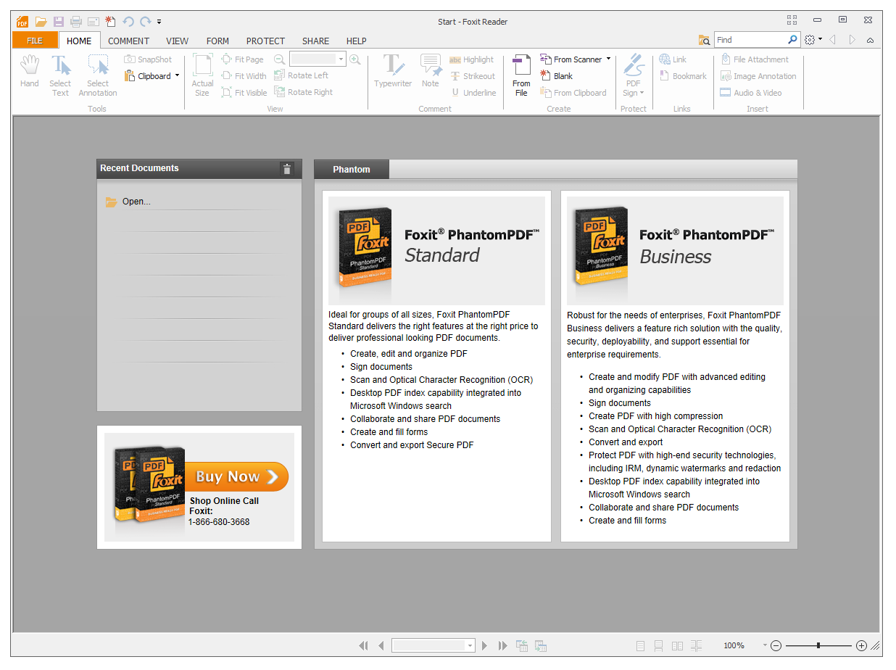Click the status bar zoom out minus button
Image resolution: width=896 pixels, height=670 pixels.
pos(776,645)
